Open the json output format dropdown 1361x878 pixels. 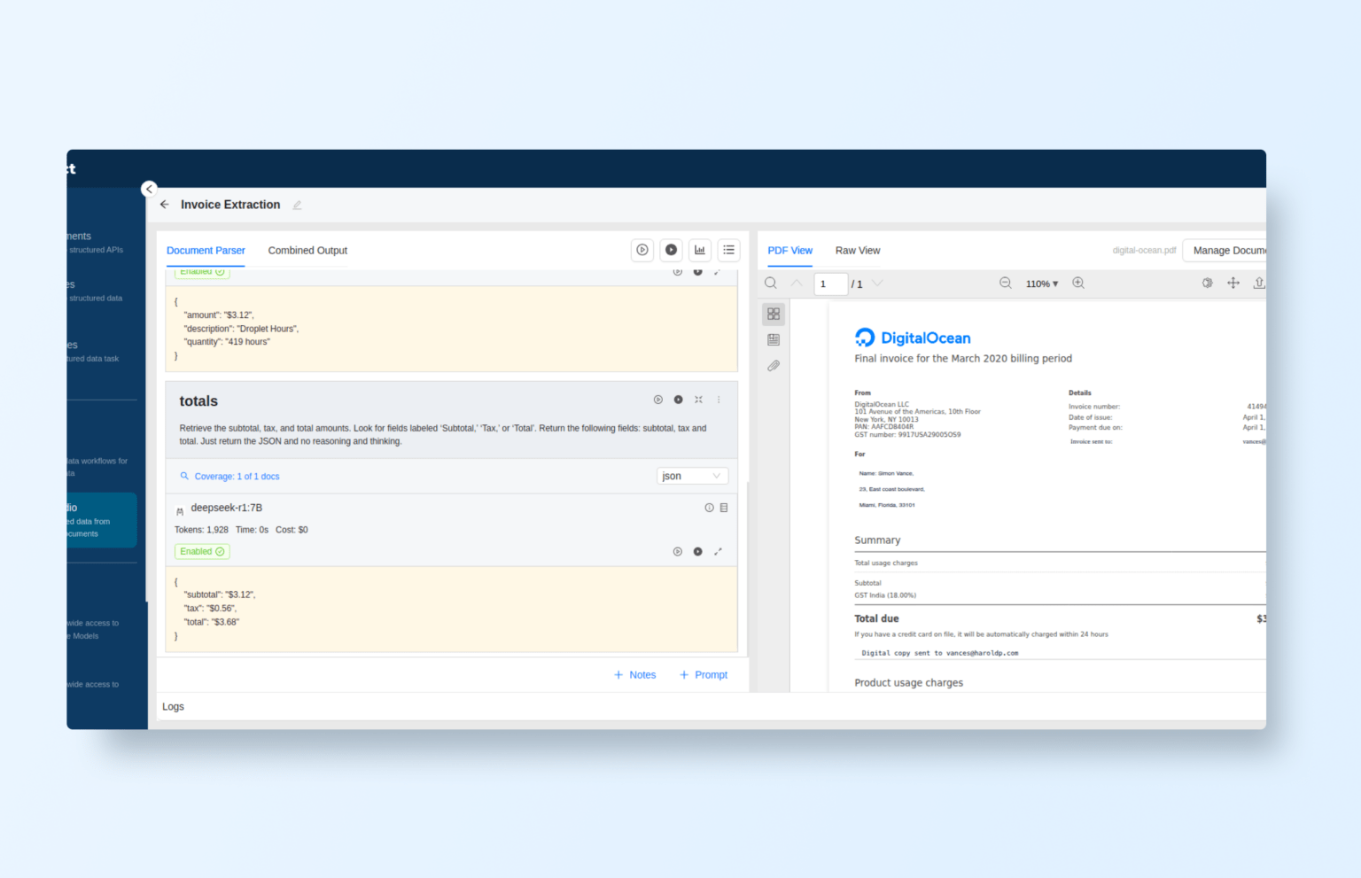[x=692, y=476]
